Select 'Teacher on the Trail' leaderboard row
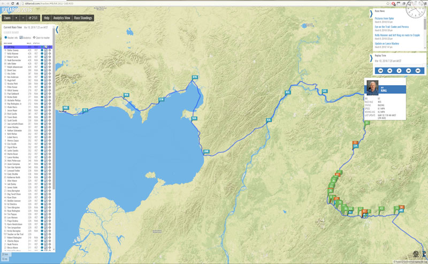This screenshot has width=428, height=264. (28, 234)
